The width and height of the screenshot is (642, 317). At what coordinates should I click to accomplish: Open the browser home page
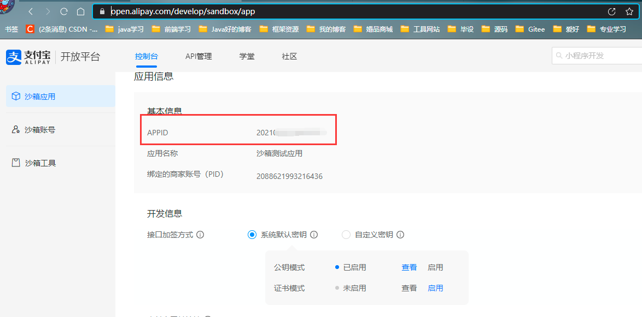click(x=81, y=11)
